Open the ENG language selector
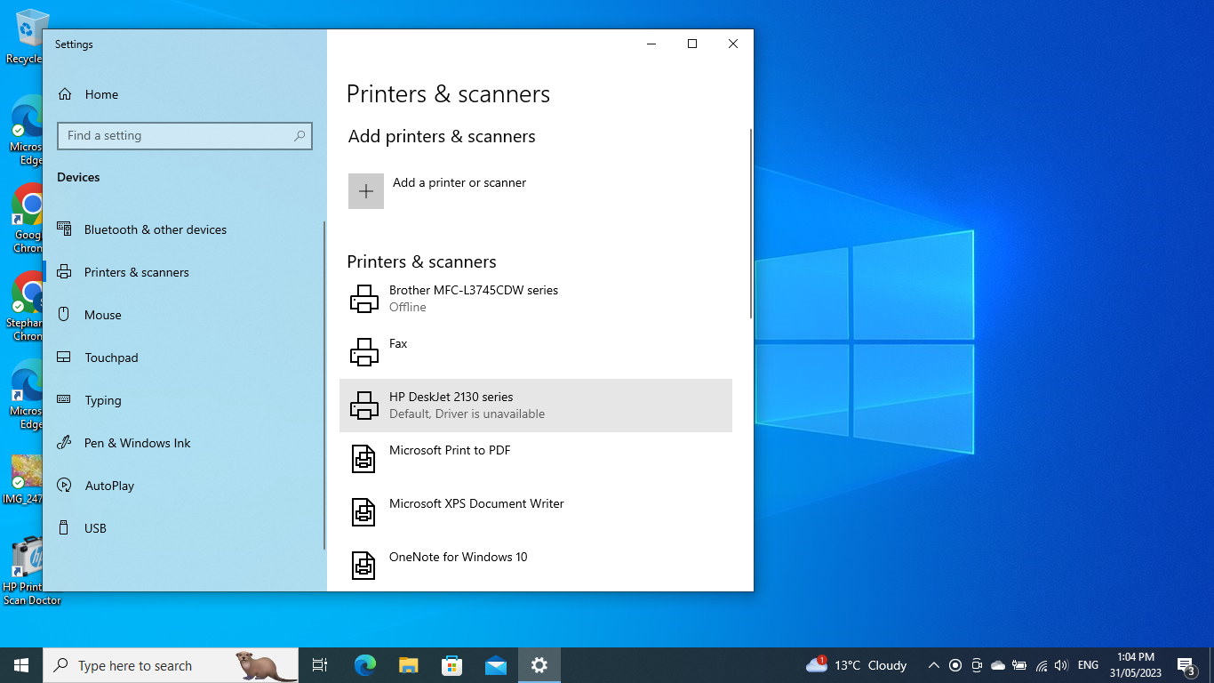Viewport: 1214px width, 683px height. point(1087,665)
